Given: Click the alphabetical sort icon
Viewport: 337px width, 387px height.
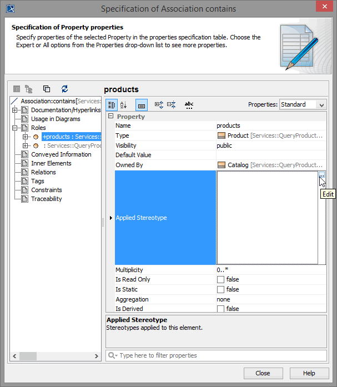Looking at the screenshot, I should (124, 104).
